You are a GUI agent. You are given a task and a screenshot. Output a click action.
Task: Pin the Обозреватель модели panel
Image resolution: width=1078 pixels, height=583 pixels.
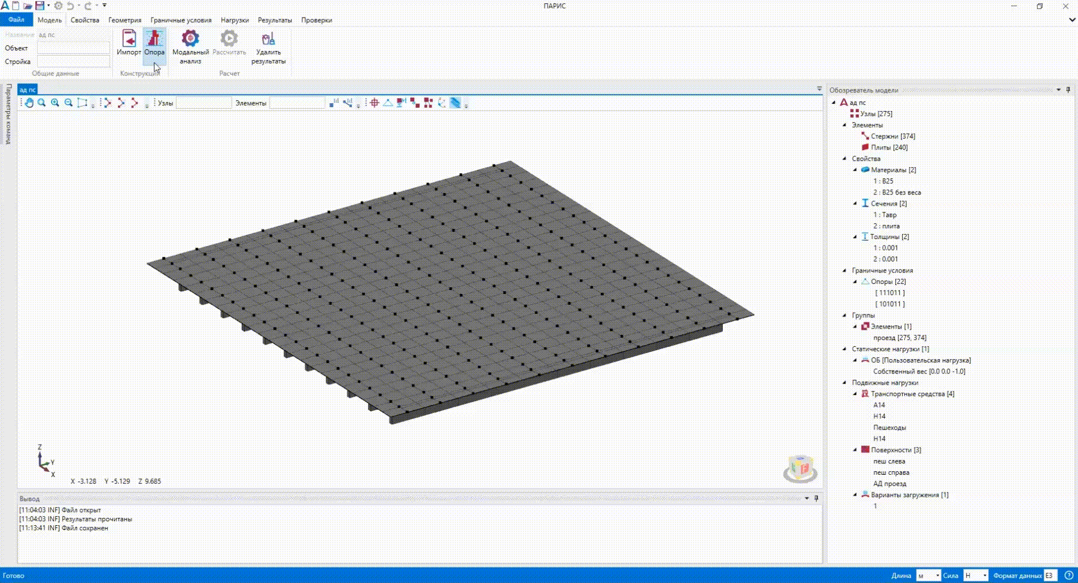pyautogui.click(x=1068, y=90)
